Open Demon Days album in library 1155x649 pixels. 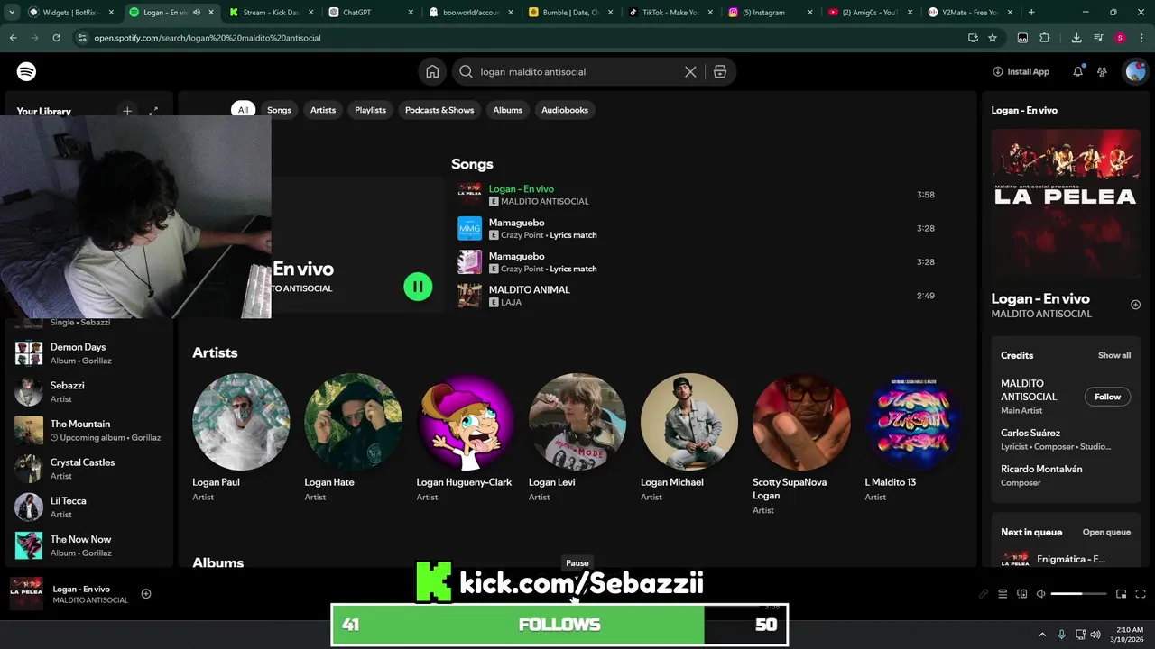(x=88, y=353)
